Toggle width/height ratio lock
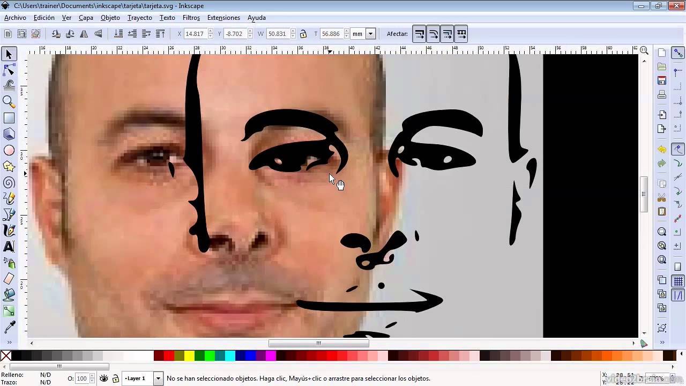The height and width of the screenshot is (386, 686). coord(303,34)
